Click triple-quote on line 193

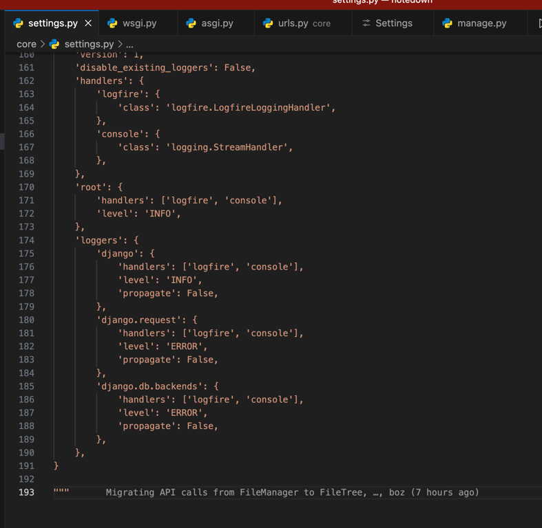(61, 490)
